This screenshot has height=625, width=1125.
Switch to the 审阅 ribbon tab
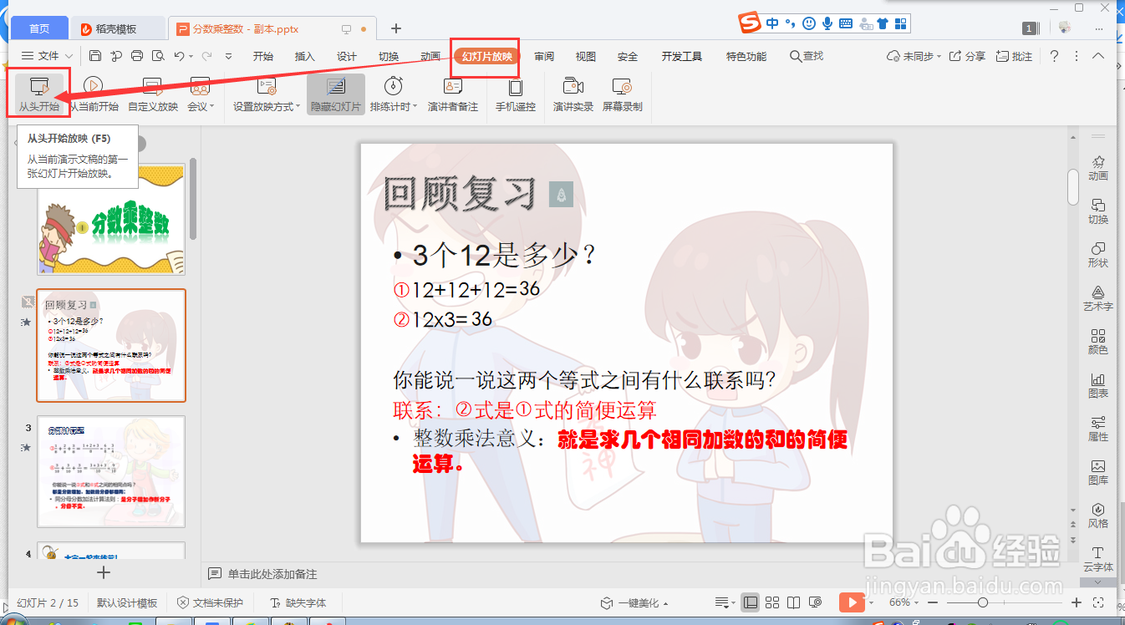click(x=544, y=56)
